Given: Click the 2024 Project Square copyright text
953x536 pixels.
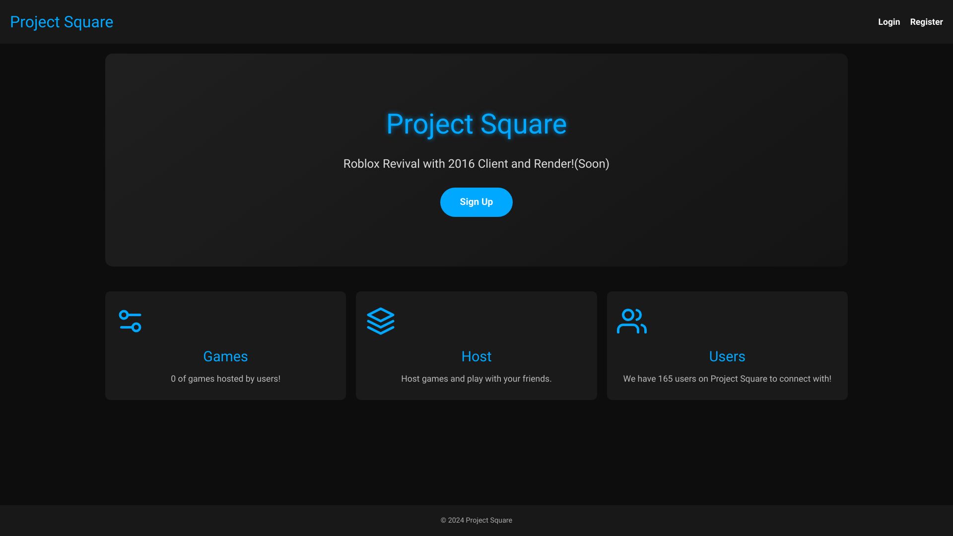Looking at the screenshot, I should (476, 520).
